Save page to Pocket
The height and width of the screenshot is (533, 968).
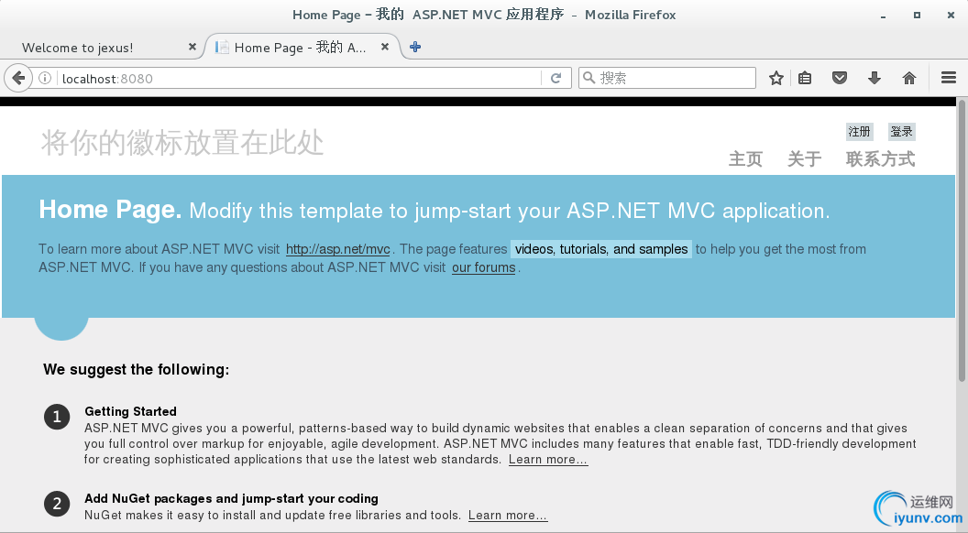pyautogui.click(x=840, y=79)
